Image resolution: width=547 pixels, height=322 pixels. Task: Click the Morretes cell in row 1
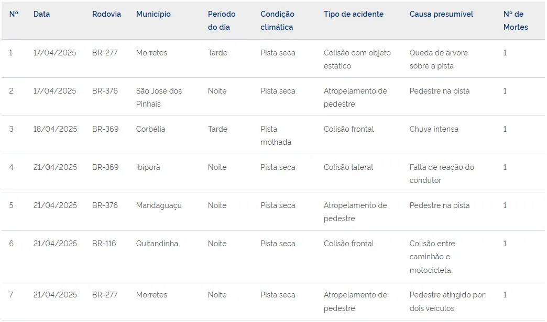[x=151, y=53]
